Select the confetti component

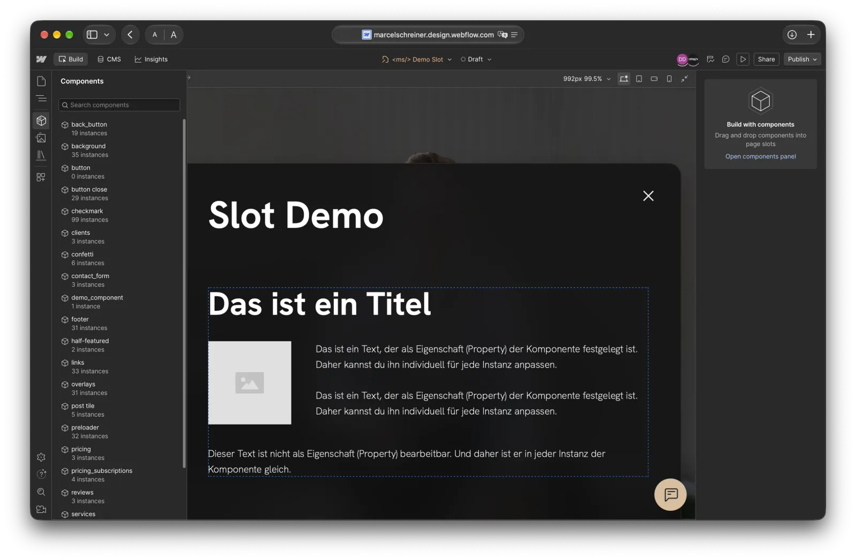coord(119,259)
